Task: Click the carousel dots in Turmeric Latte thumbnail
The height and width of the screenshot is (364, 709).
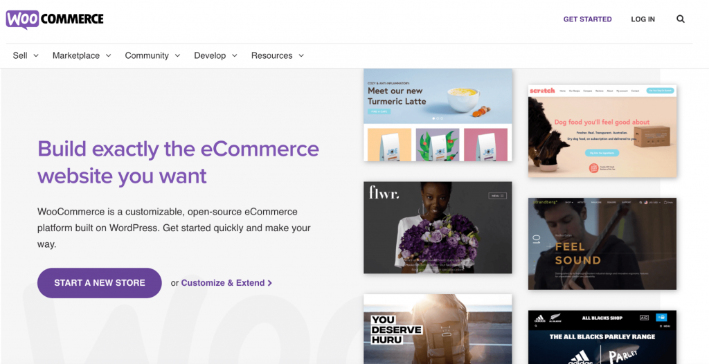Action: 438,118
